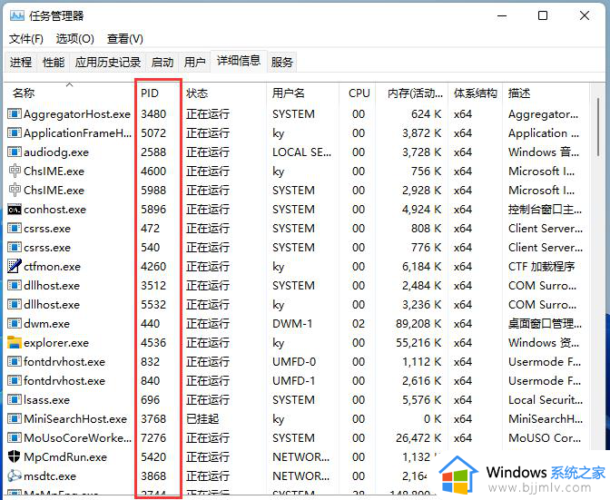Image resolution: width=610 pixels, height=500 pixels.
Task: Click the 55,216 K memory value
Action: coord(418,342)
